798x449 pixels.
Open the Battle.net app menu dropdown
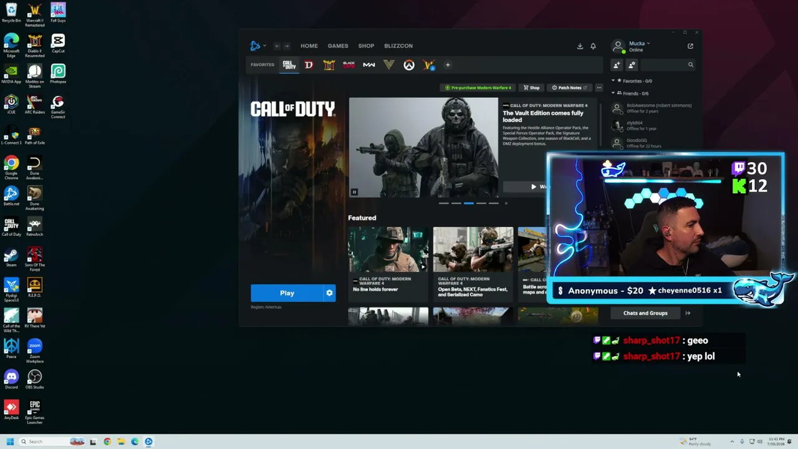[258, 46]
